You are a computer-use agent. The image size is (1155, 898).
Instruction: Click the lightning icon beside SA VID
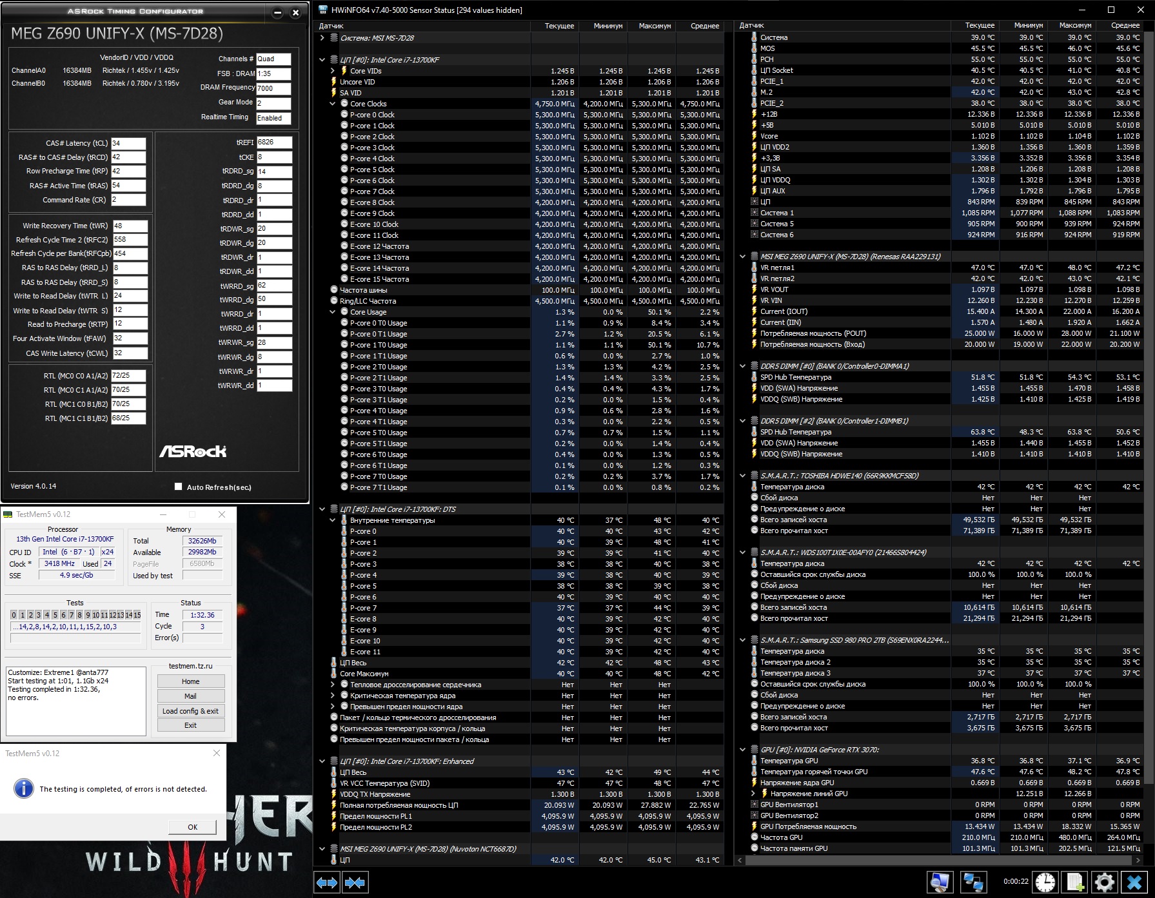coord(333,93)
